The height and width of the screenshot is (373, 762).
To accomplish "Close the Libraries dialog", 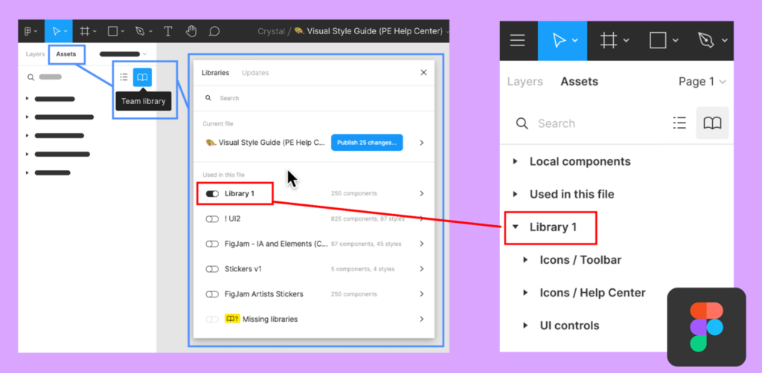I will 423,73.
